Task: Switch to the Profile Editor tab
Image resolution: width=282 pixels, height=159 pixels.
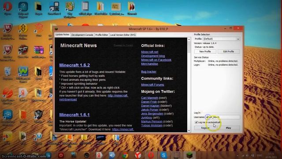Action: coord(101,35)
